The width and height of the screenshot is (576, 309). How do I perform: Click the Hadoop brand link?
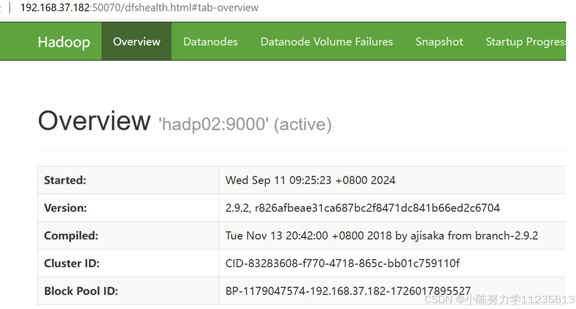coord(64,42)
